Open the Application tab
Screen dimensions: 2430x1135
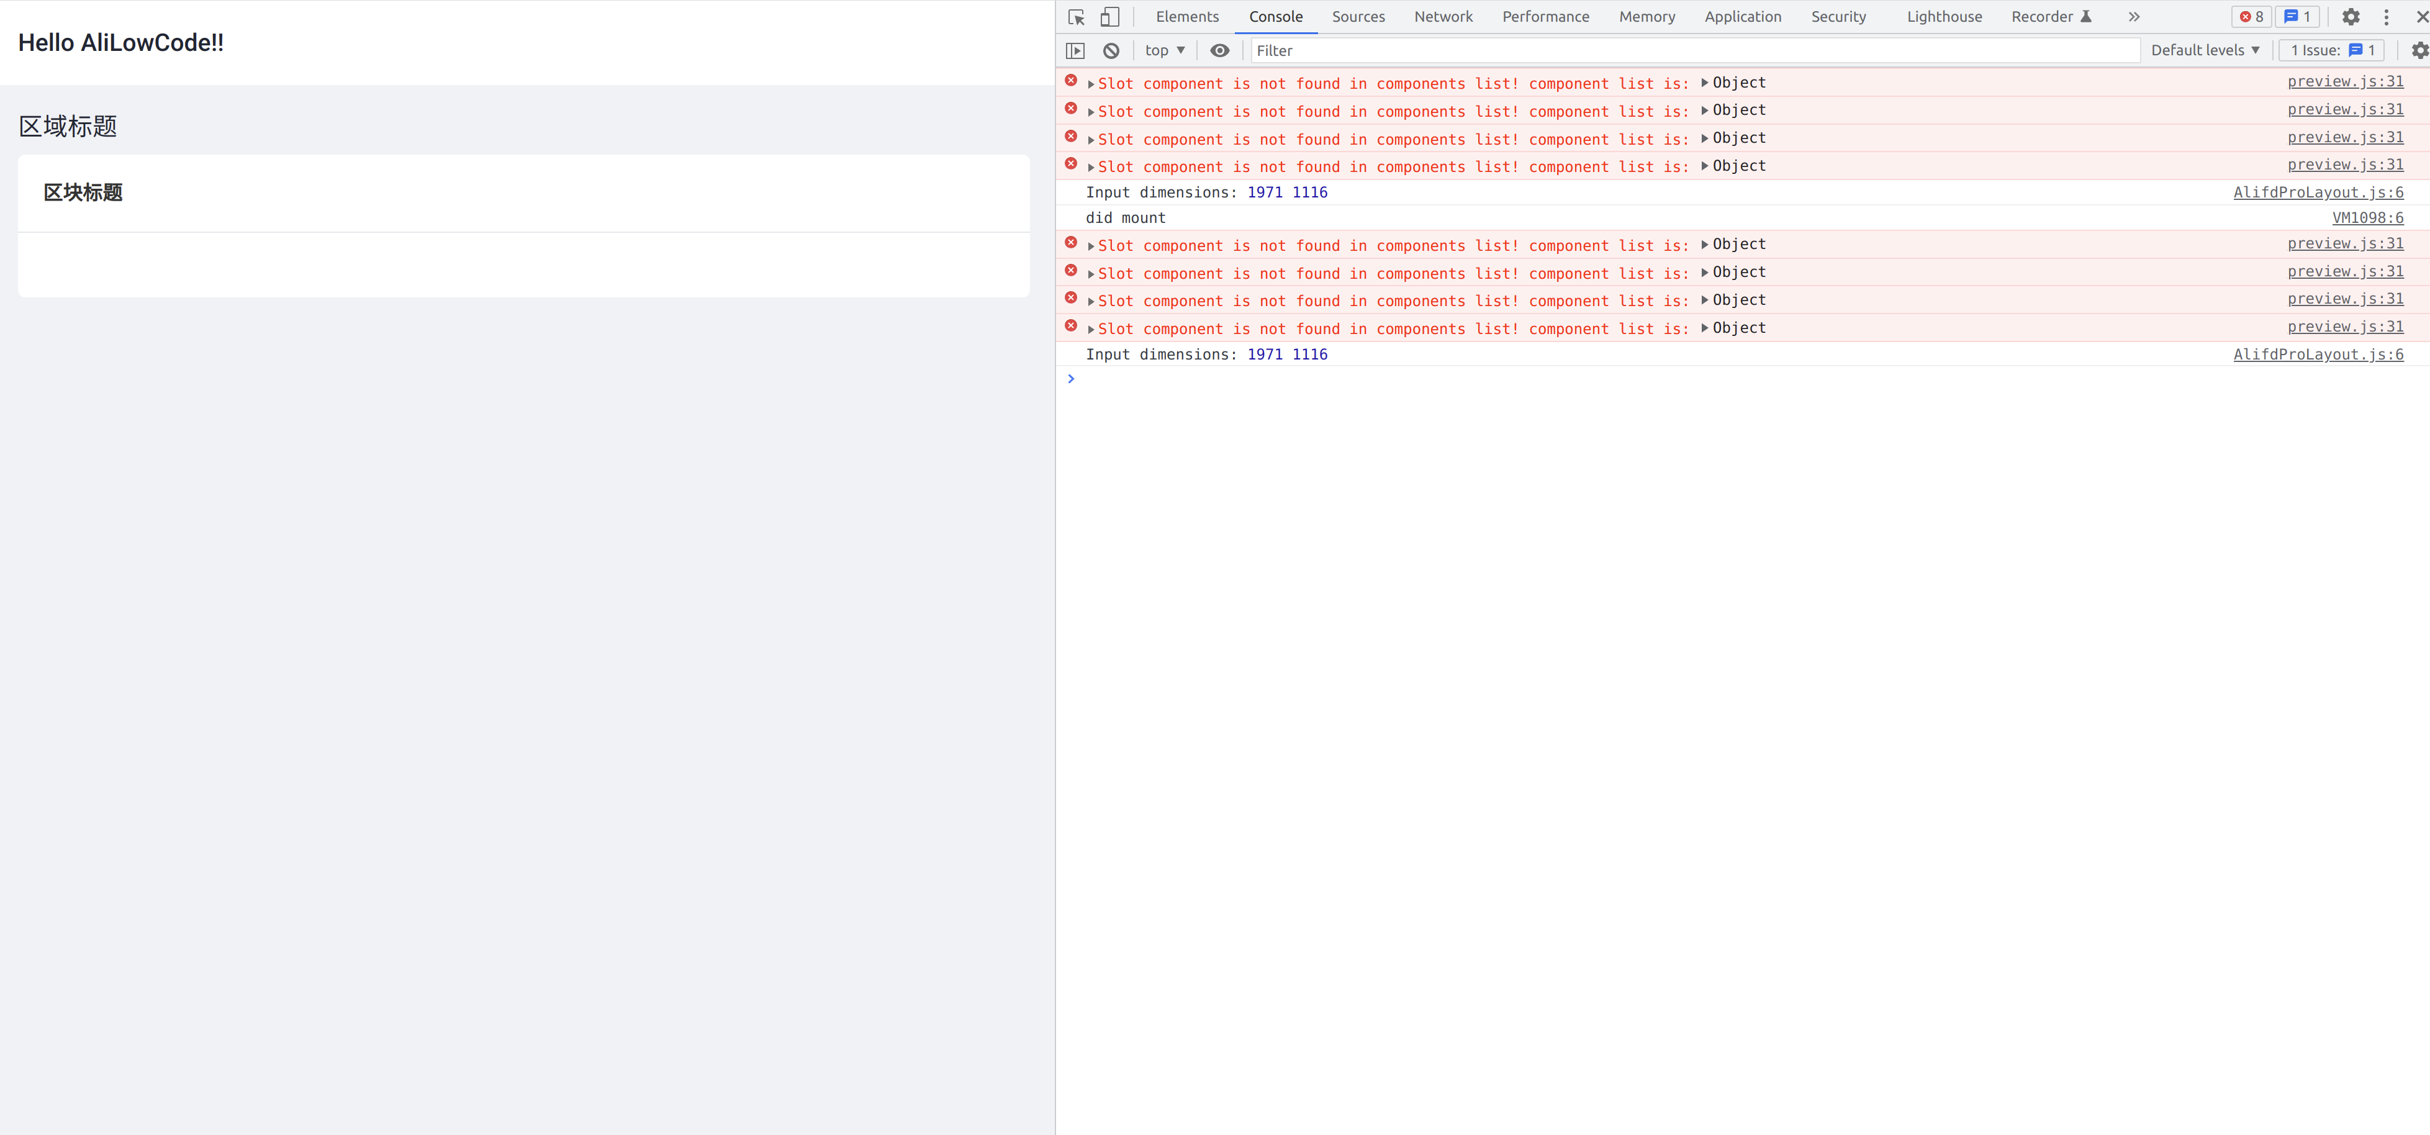[x=1742, y=17]
